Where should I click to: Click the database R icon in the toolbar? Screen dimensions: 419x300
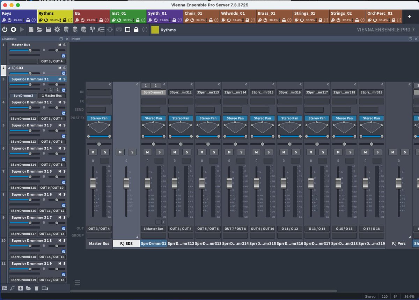(83, 30)
